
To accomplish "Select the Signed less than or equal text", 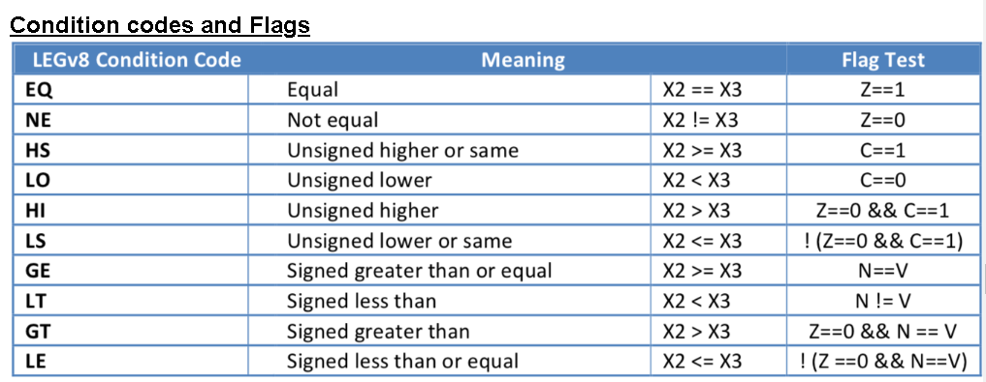I will (403, 362).
